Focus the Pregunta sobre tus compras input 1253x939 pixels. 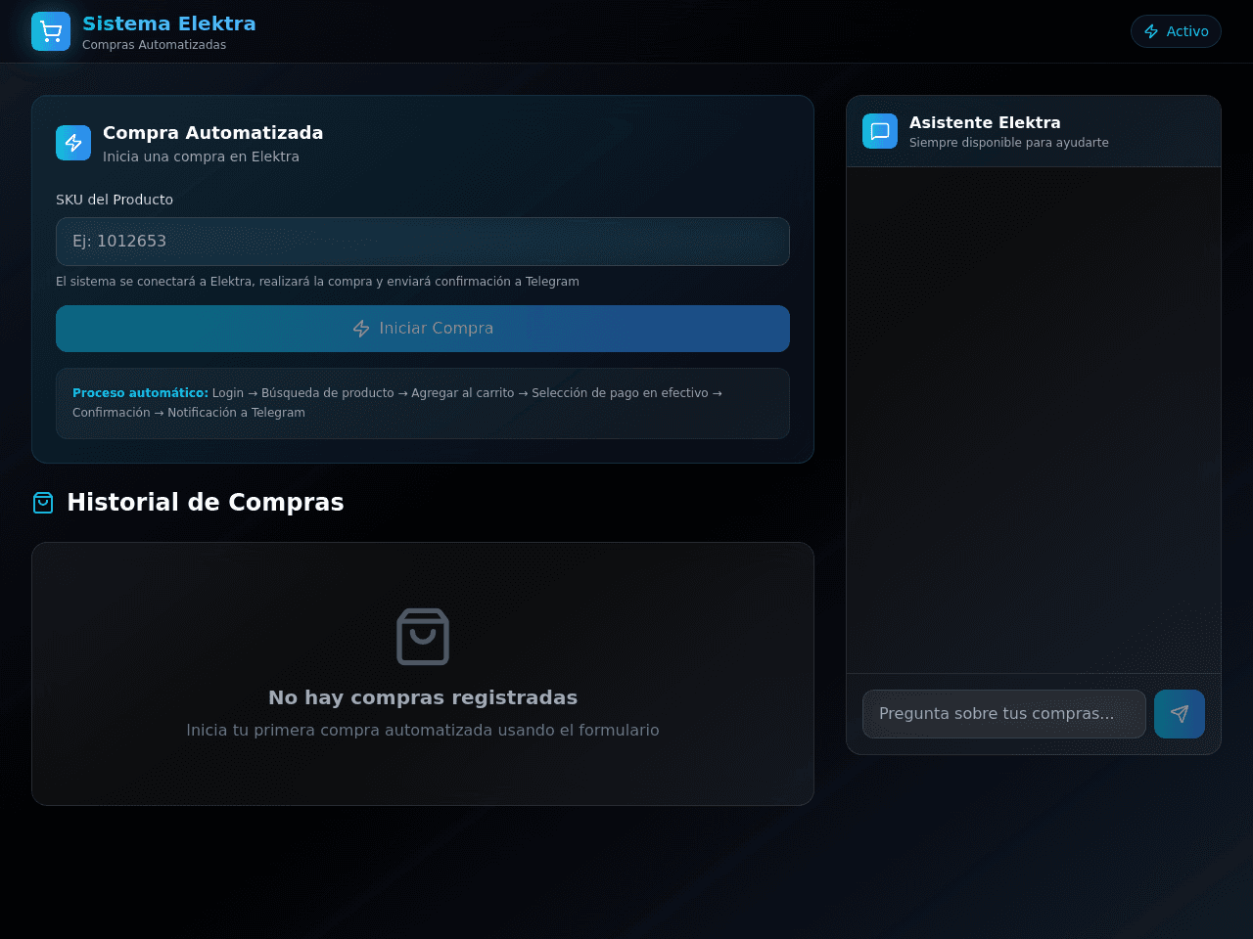point(1004,714)
